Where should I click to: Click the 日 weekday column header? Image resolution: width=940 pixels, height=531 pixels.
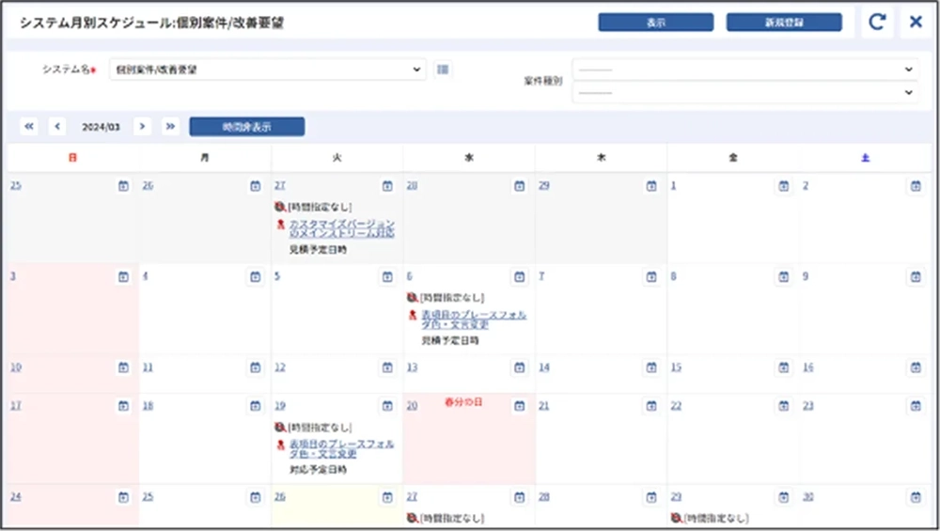tap(72, 158)
